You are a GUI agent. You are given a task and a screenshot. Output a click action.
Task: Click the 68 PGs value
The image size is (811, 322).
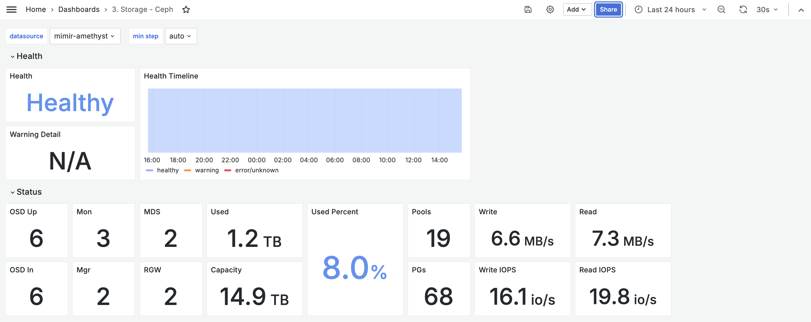pos(438,296)
